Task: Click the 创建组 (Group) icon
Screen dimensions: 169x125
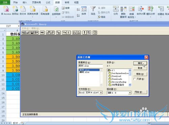Action: [161, 11]
